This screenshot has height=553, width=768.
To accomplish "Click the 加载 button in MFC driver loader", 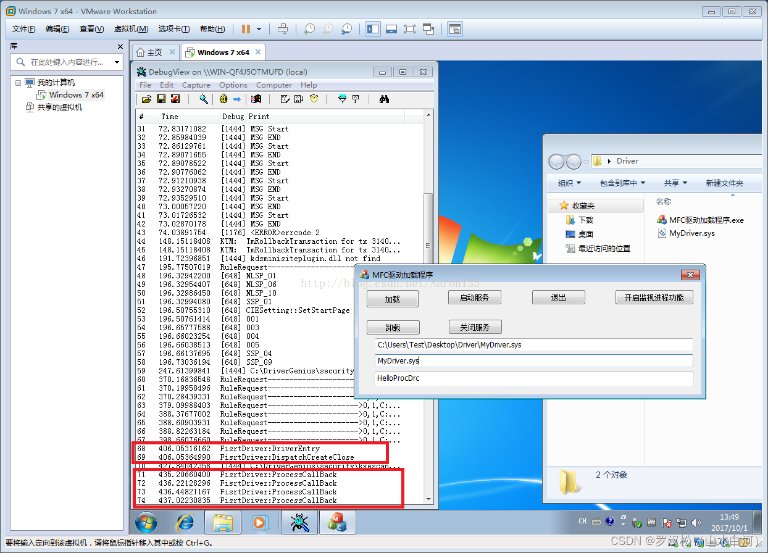I will [x=393, y=299].
